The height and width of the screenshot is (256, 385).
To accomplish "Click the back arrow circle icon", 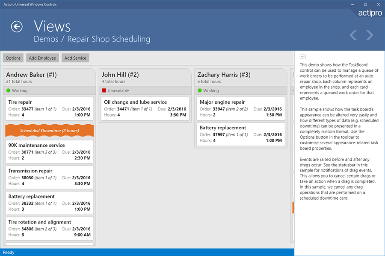I will pos(17,27).
